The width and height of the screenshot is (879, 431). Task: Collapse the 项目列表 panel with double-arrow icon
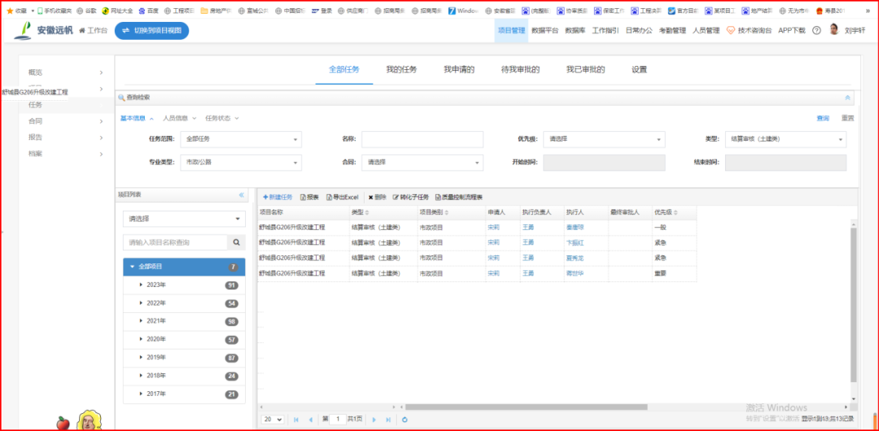241,195
